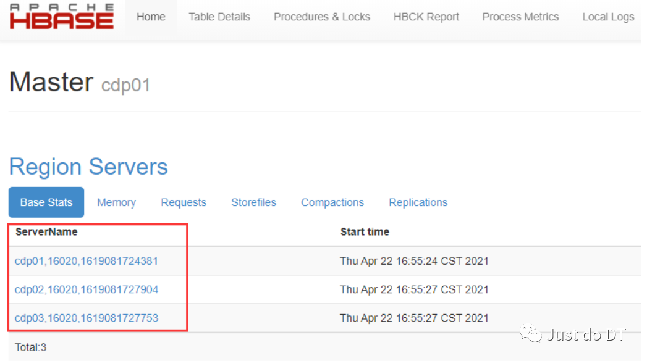
Task: Switch to the Memory tab
Action: tap(116, 202)
